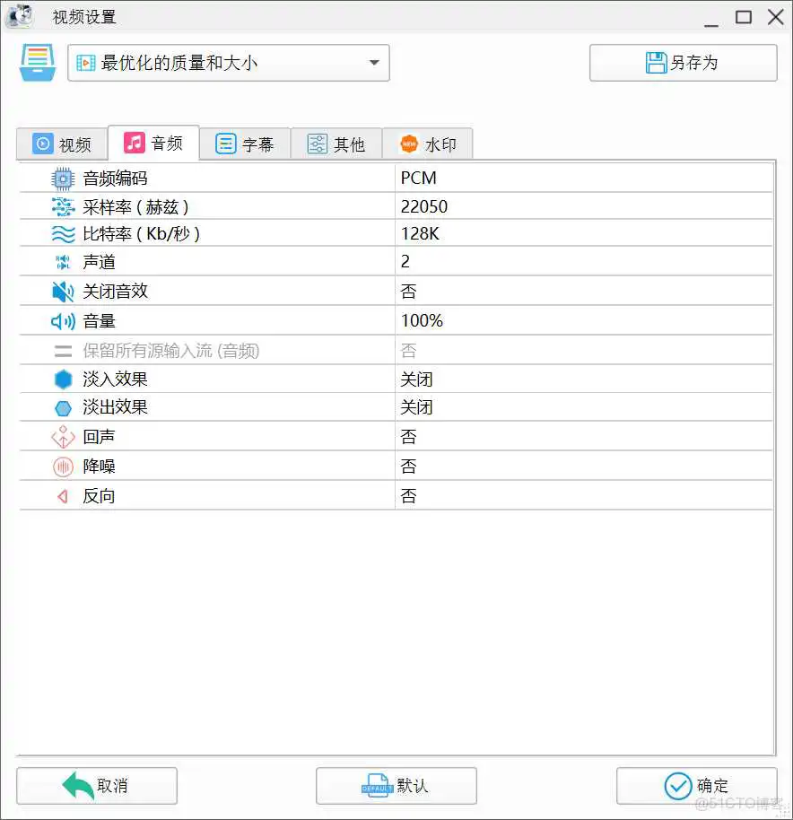Click the 降噪 noise reduction icon
This screenshot has width=793, height=820.
[61, 466]
